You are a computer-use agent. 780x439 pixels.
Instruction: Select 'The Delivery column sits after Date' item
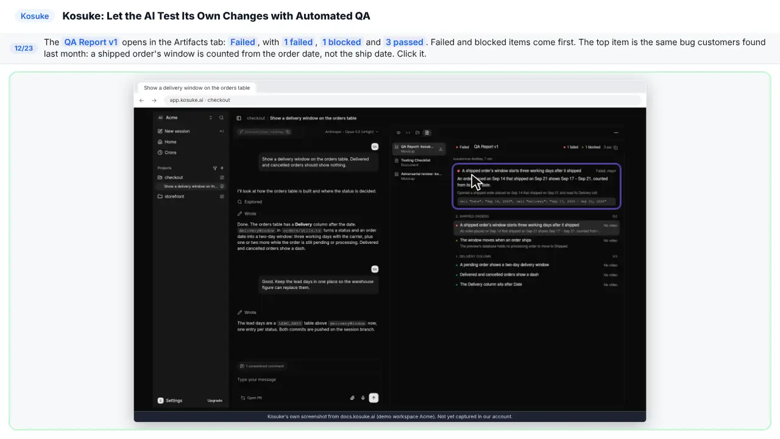(x=537, y=285)
